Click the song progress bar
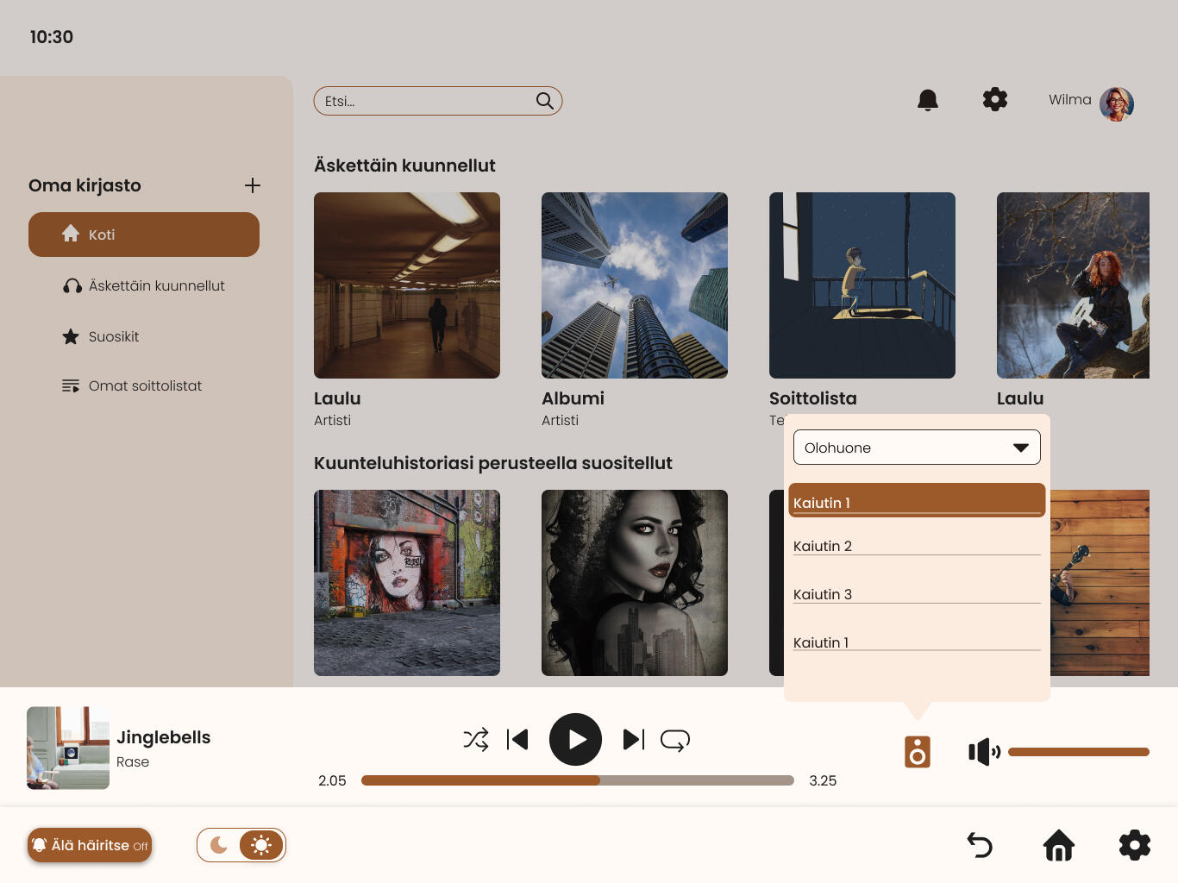Image resolution: width=1178 pixels, height=883 pixels. point(578,780)
